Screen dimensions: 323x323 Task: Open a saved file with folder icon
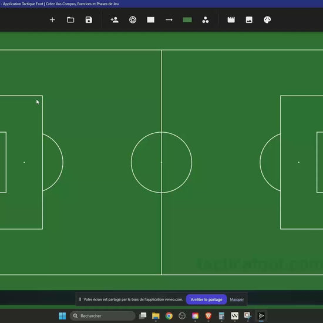coord(70,20)
